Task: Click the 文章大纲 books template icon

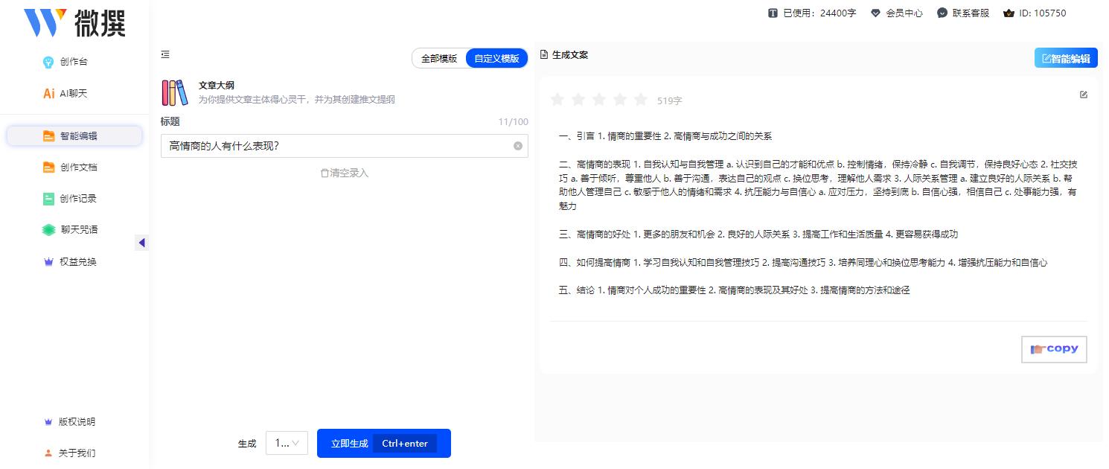Action: (173, 92)
